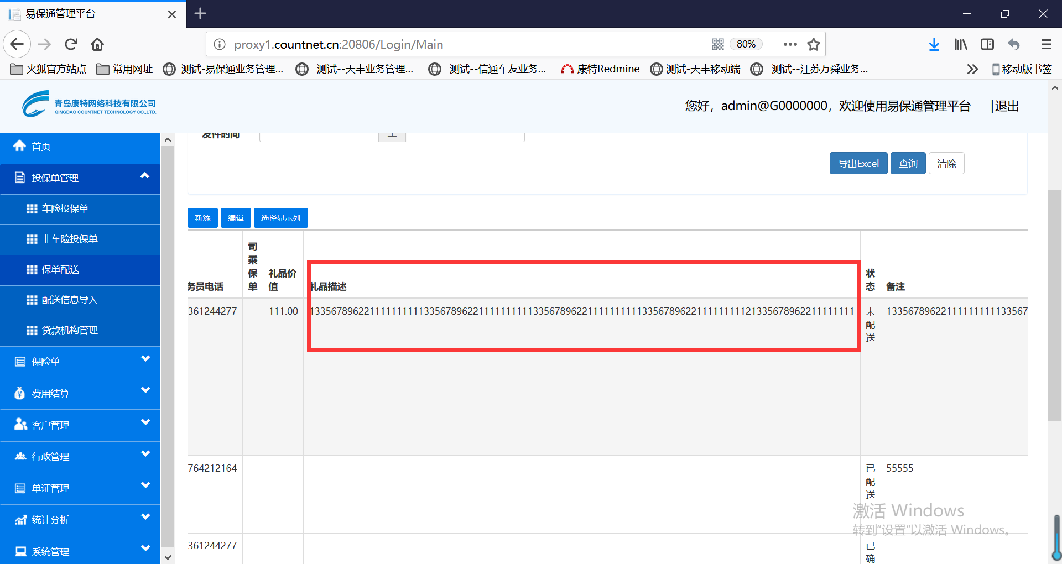Collapse the 投保单管理 menu section

point(80,178)
